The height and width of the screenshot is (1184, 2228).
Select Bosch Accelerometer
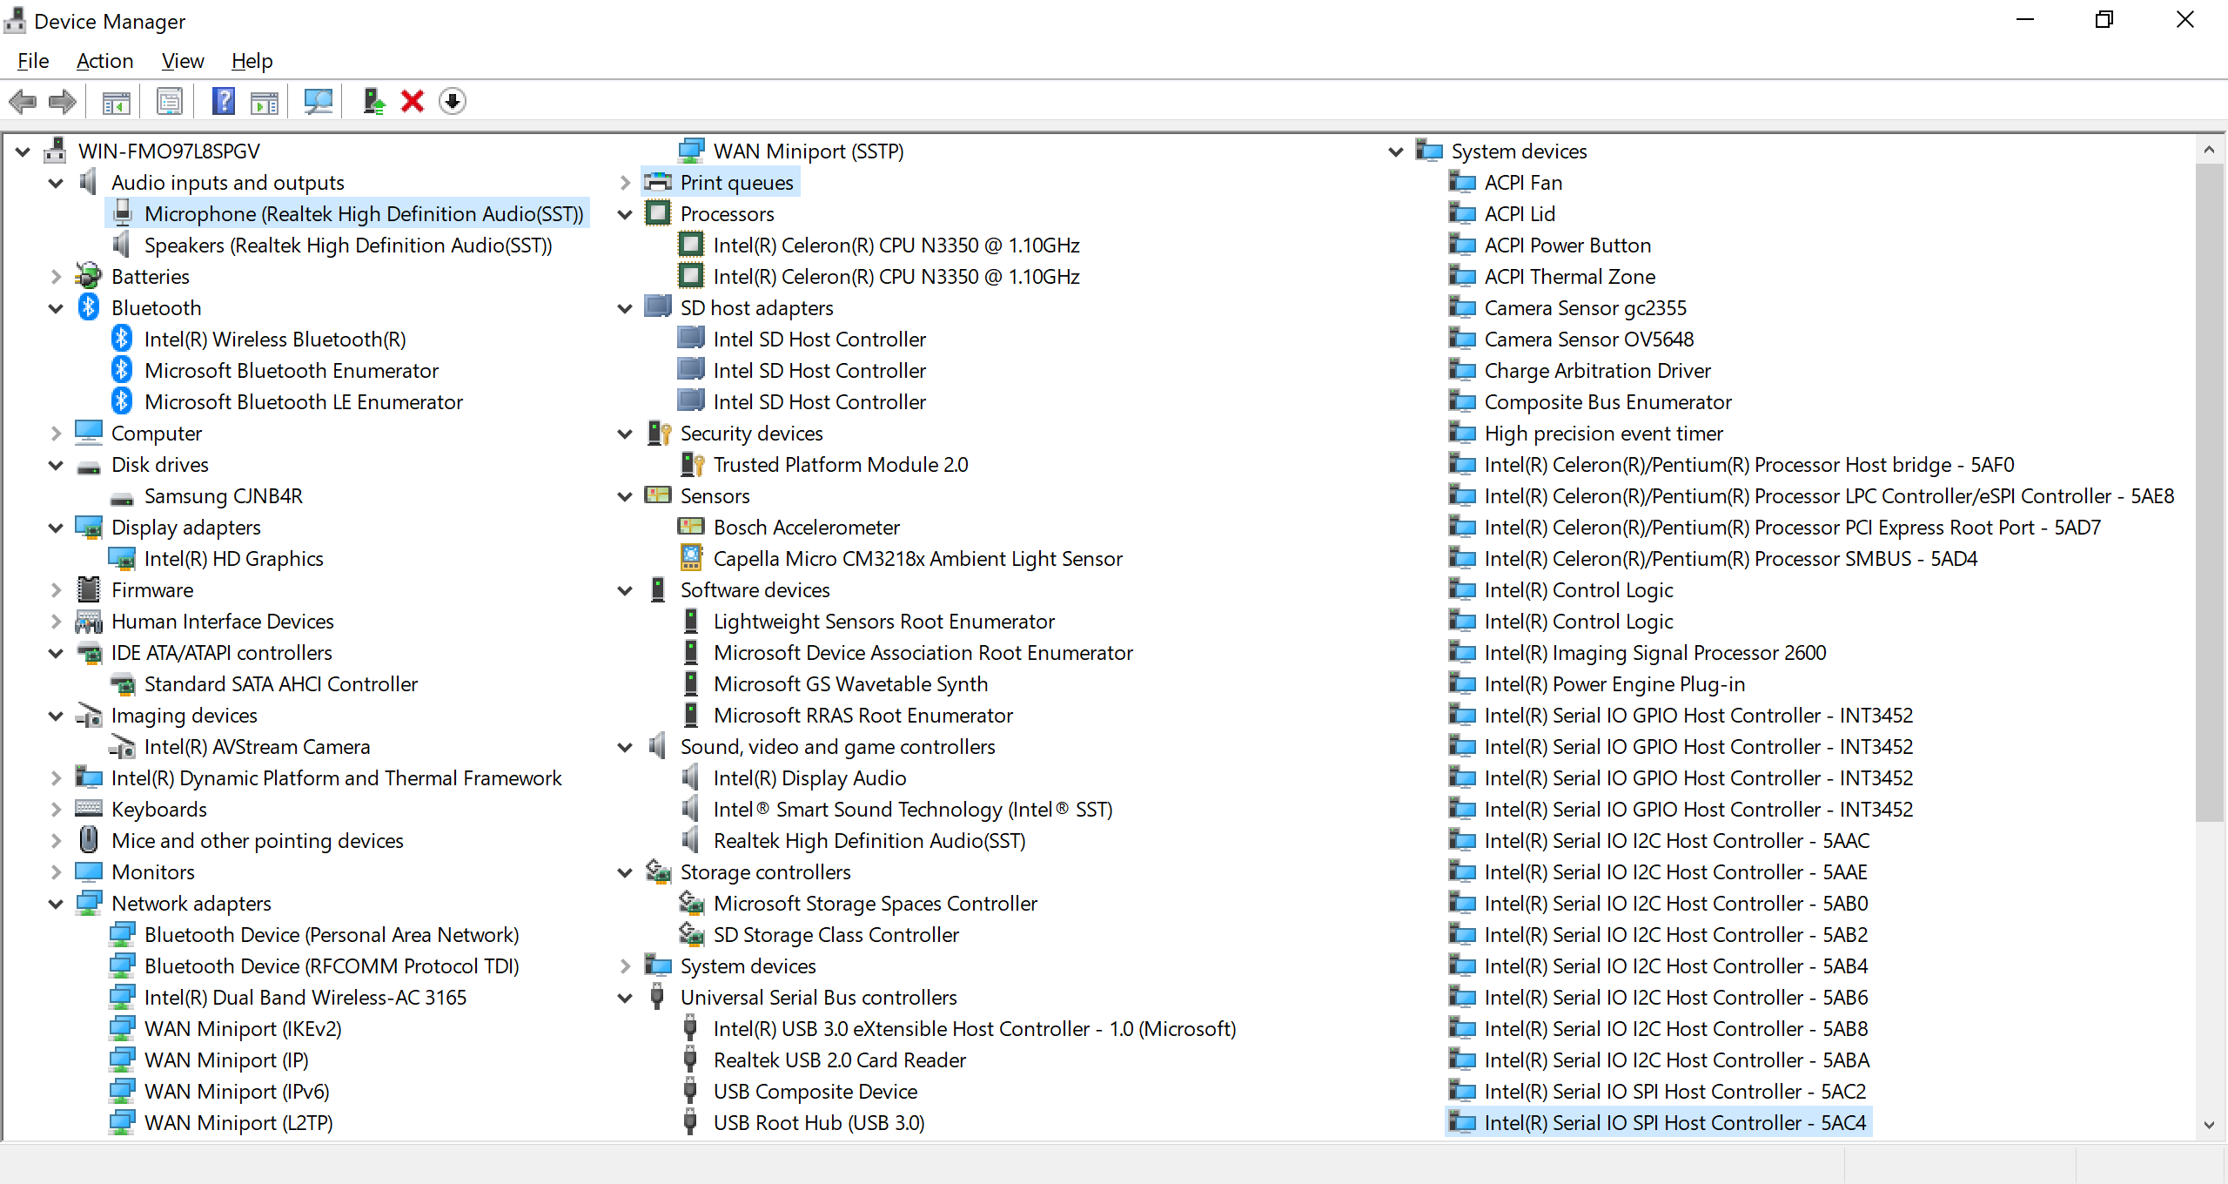pos(806,527)
